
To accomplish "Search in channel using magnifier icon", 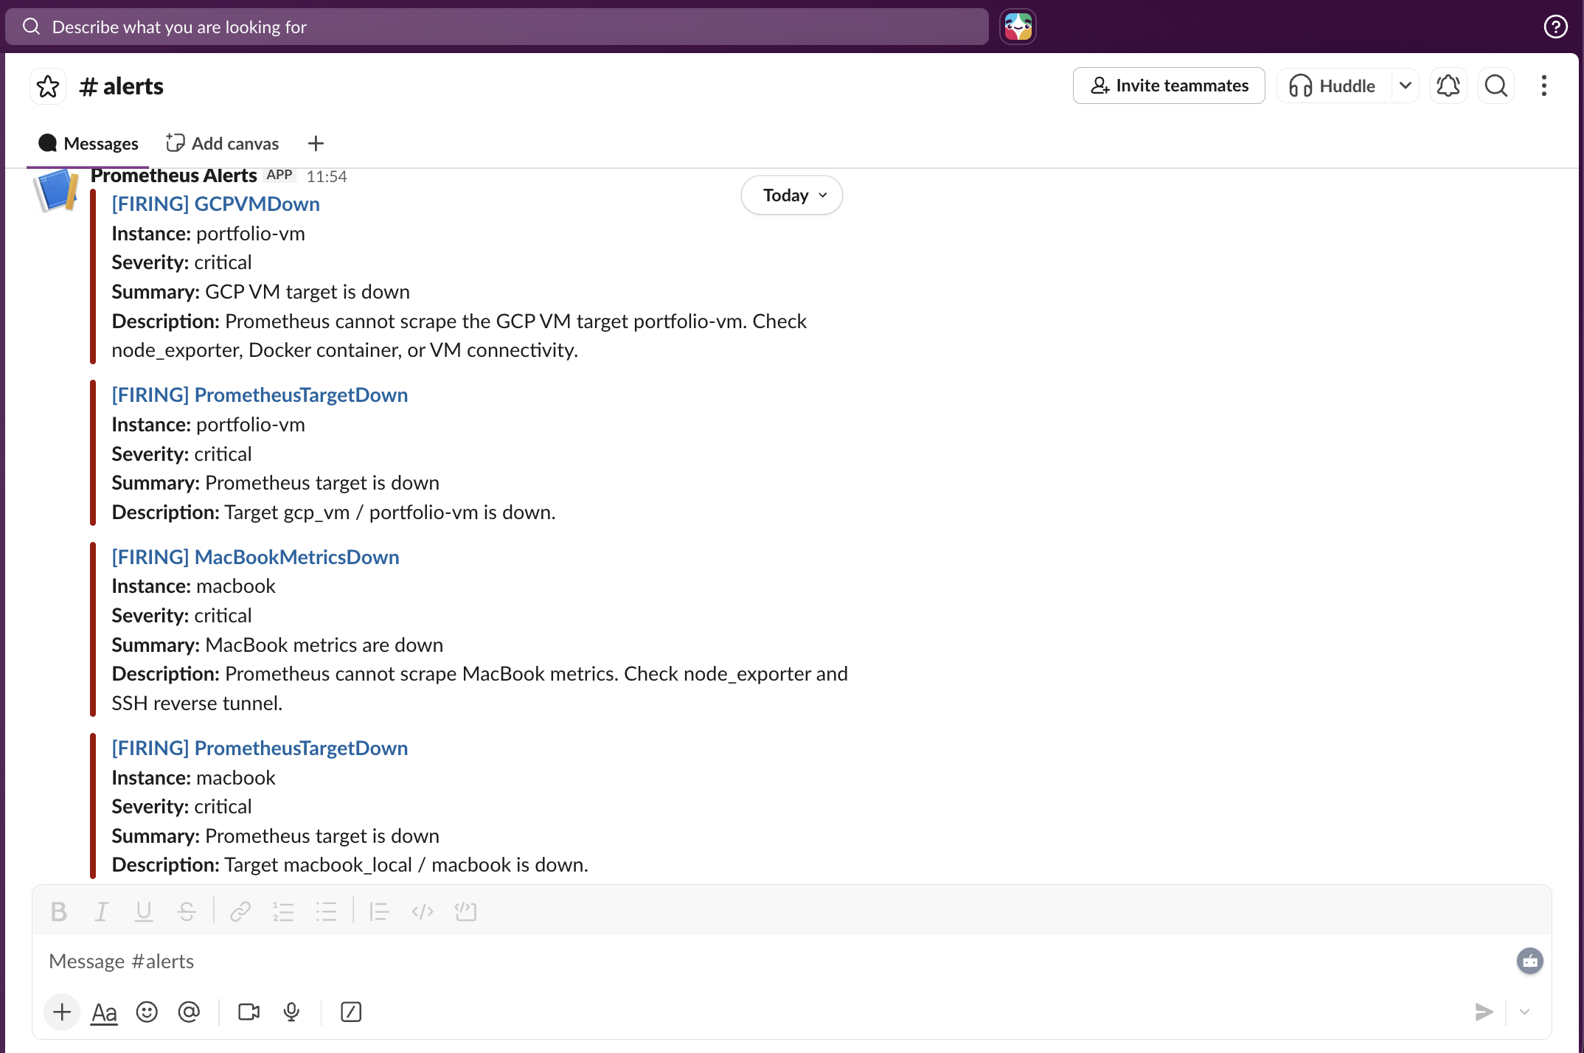I will coord(1496,86).
